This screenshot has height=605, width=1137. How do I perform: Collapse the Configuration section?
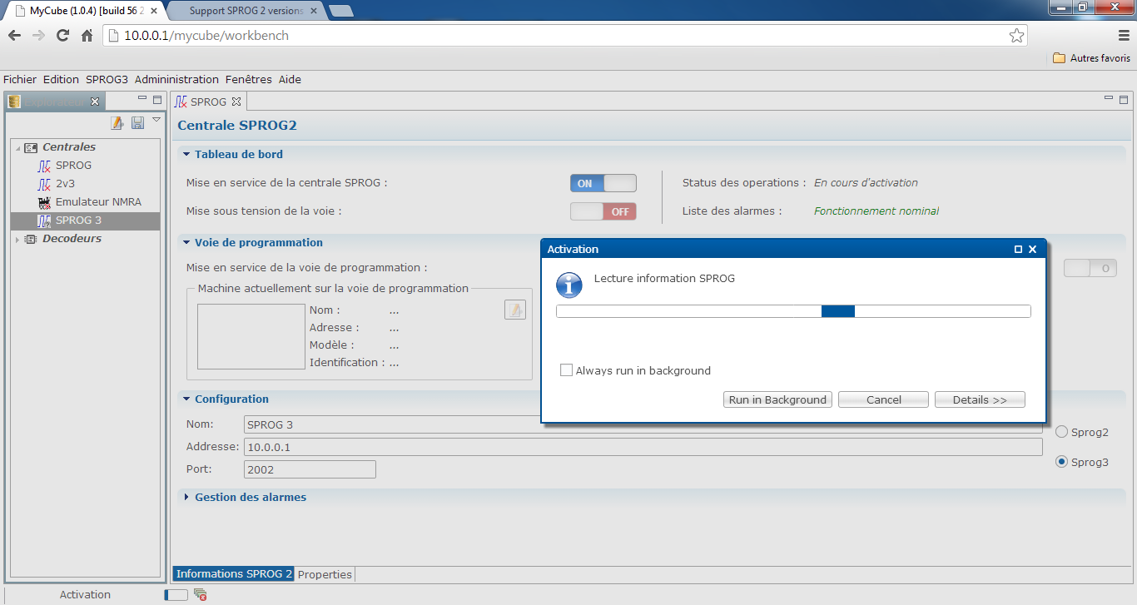tap(186, 399)
